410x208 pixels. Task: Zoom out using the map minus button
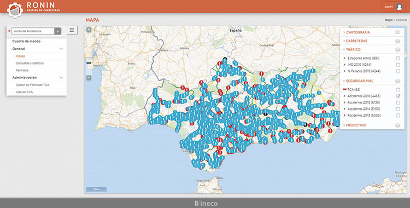coord(89,78)
